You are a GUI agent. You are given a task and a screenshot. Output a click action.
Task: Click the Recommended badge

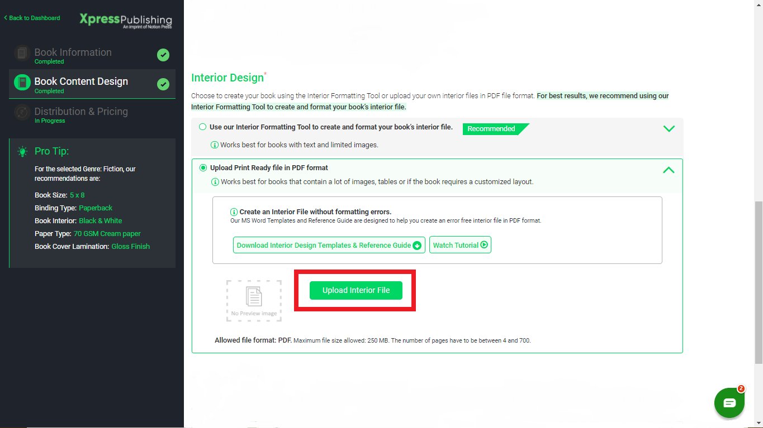pyautogui.click(x=495, y=129)
